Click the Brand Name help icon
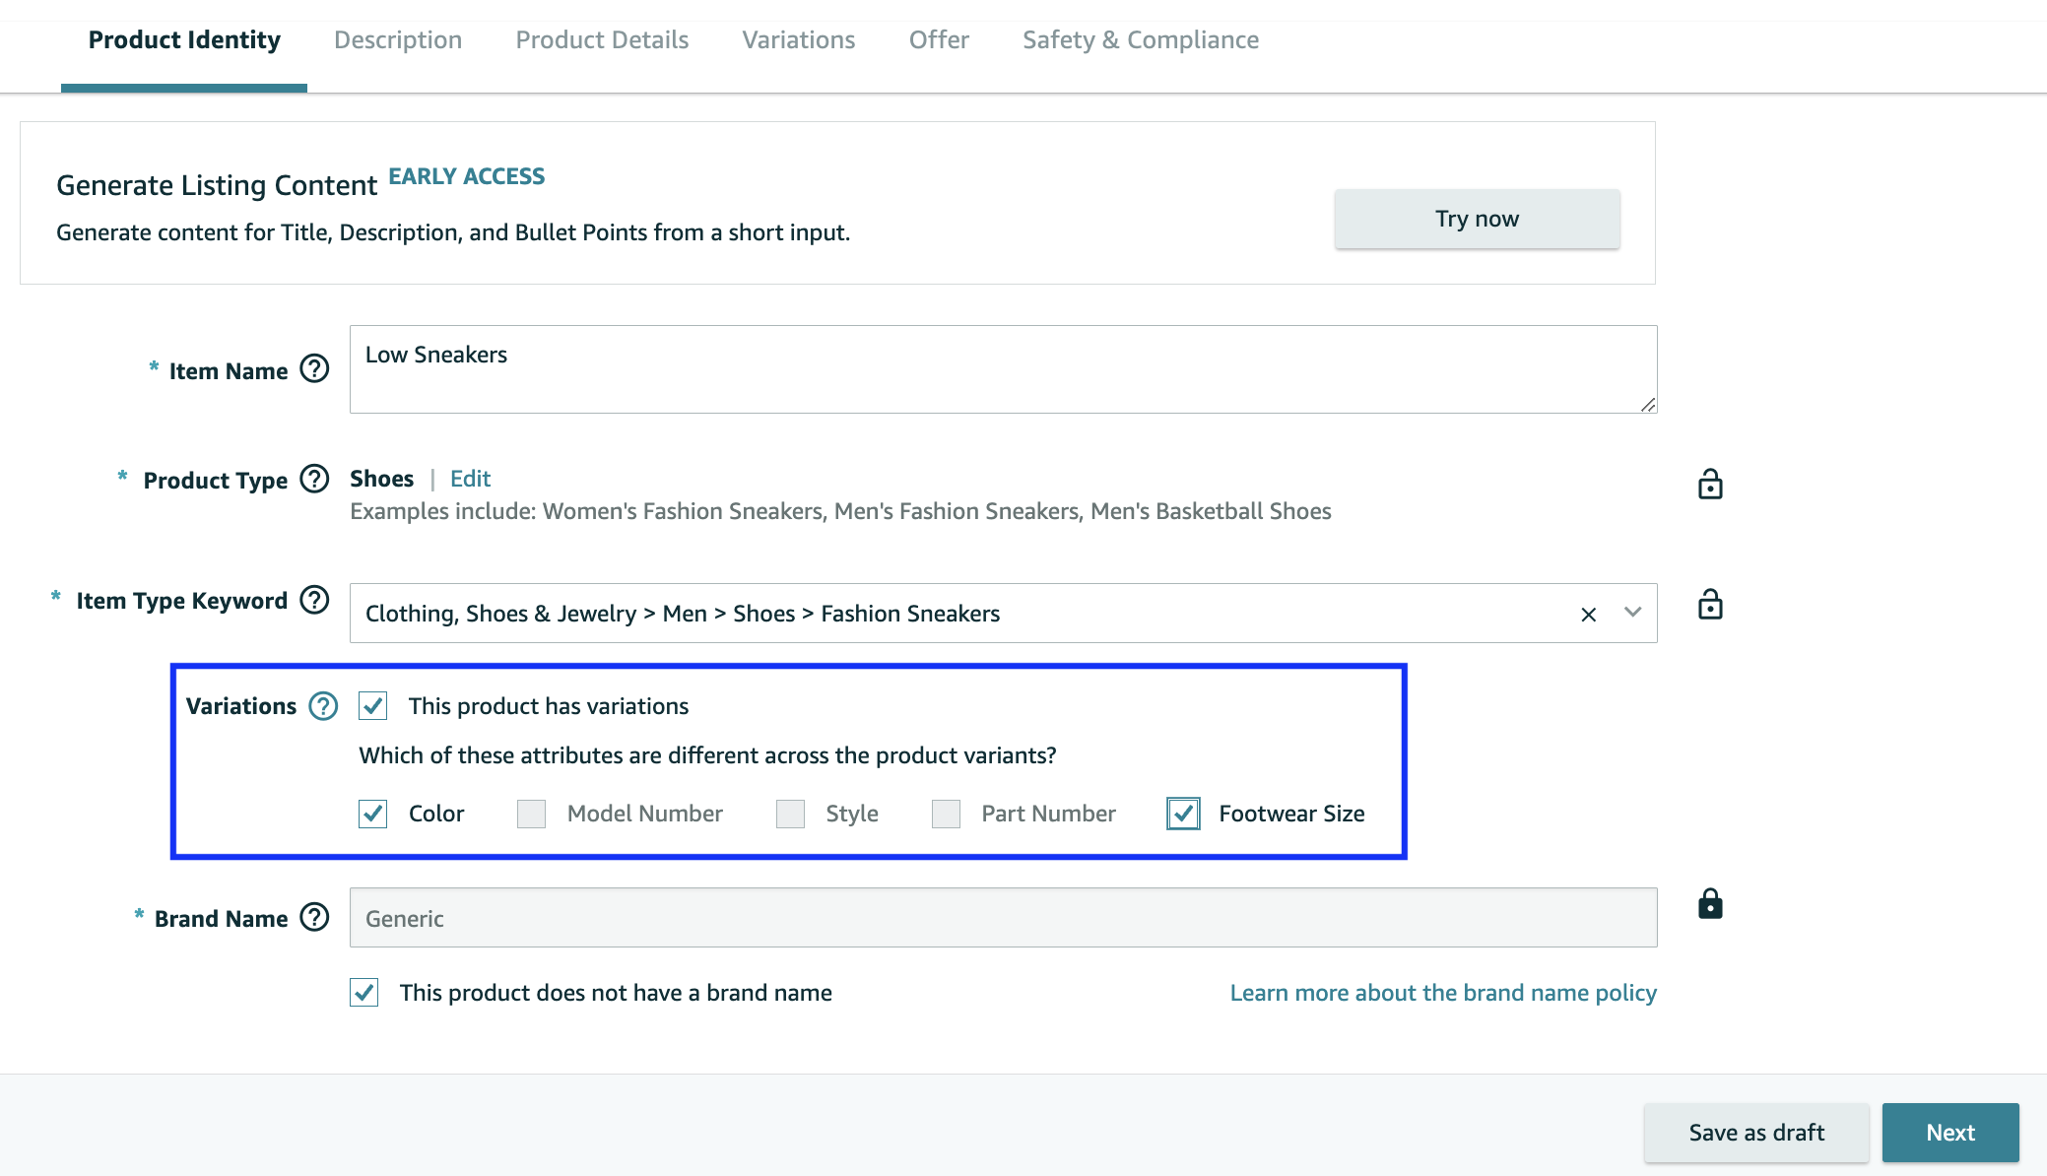 (x=314, y=918)
